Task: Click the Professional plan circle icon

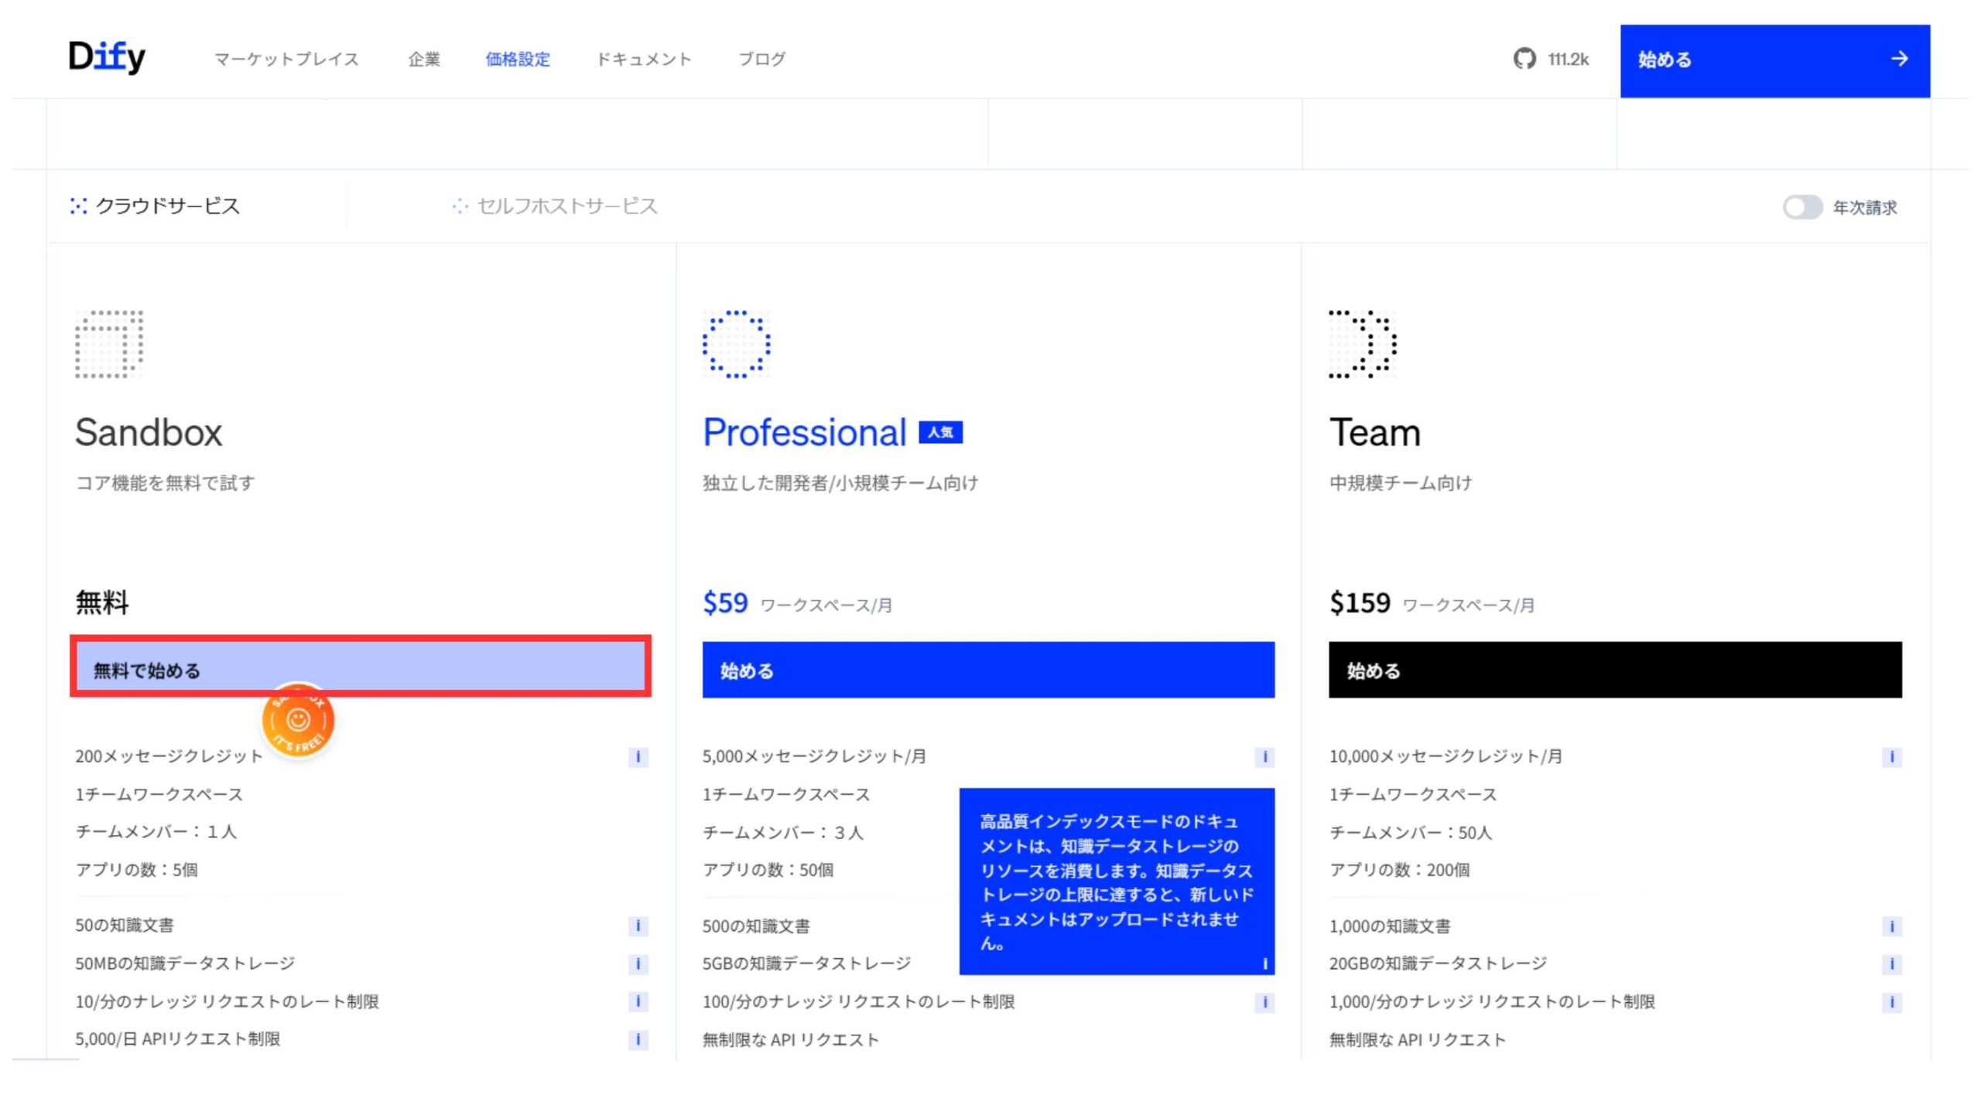Action: click(x=737, y=344)
